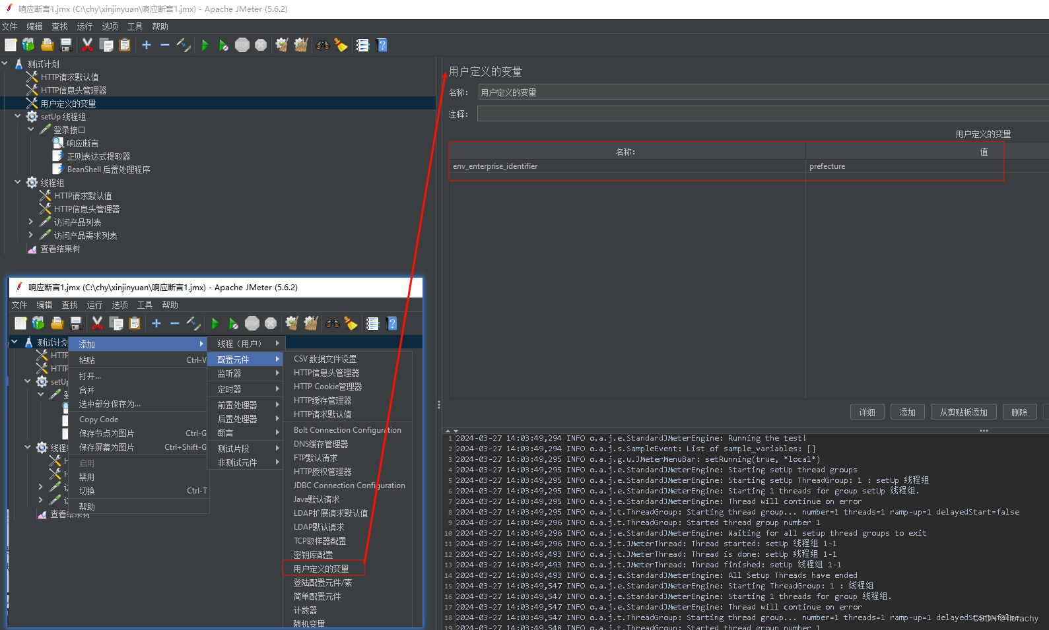1049x630 pixels.
Task: Click the 名称 column header in variables table
Action: tap(626, 152)
